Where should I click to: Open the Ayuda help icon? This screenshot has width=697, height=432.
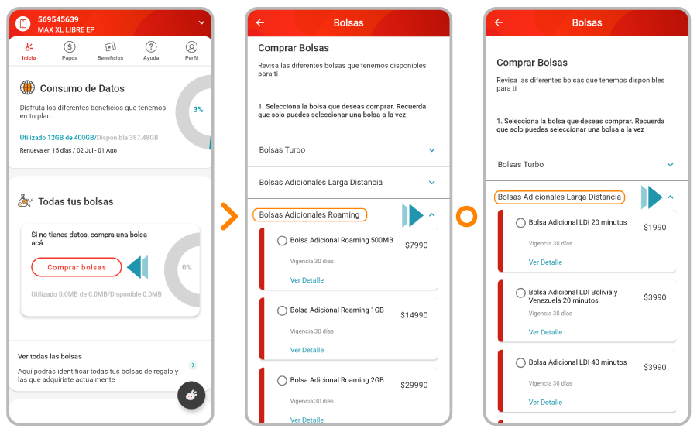click(x=151, y=47)
